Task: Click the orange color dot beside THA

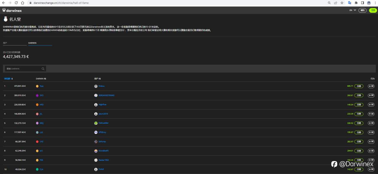Action: [x=37, y=86]
